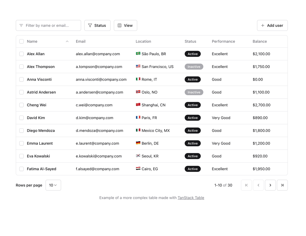
Task: Click the filter lines icon in search box
Action: [21, 25]
